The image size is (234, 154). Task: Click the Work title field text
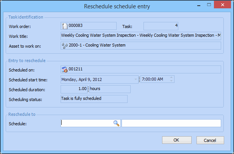pos(141,36)
